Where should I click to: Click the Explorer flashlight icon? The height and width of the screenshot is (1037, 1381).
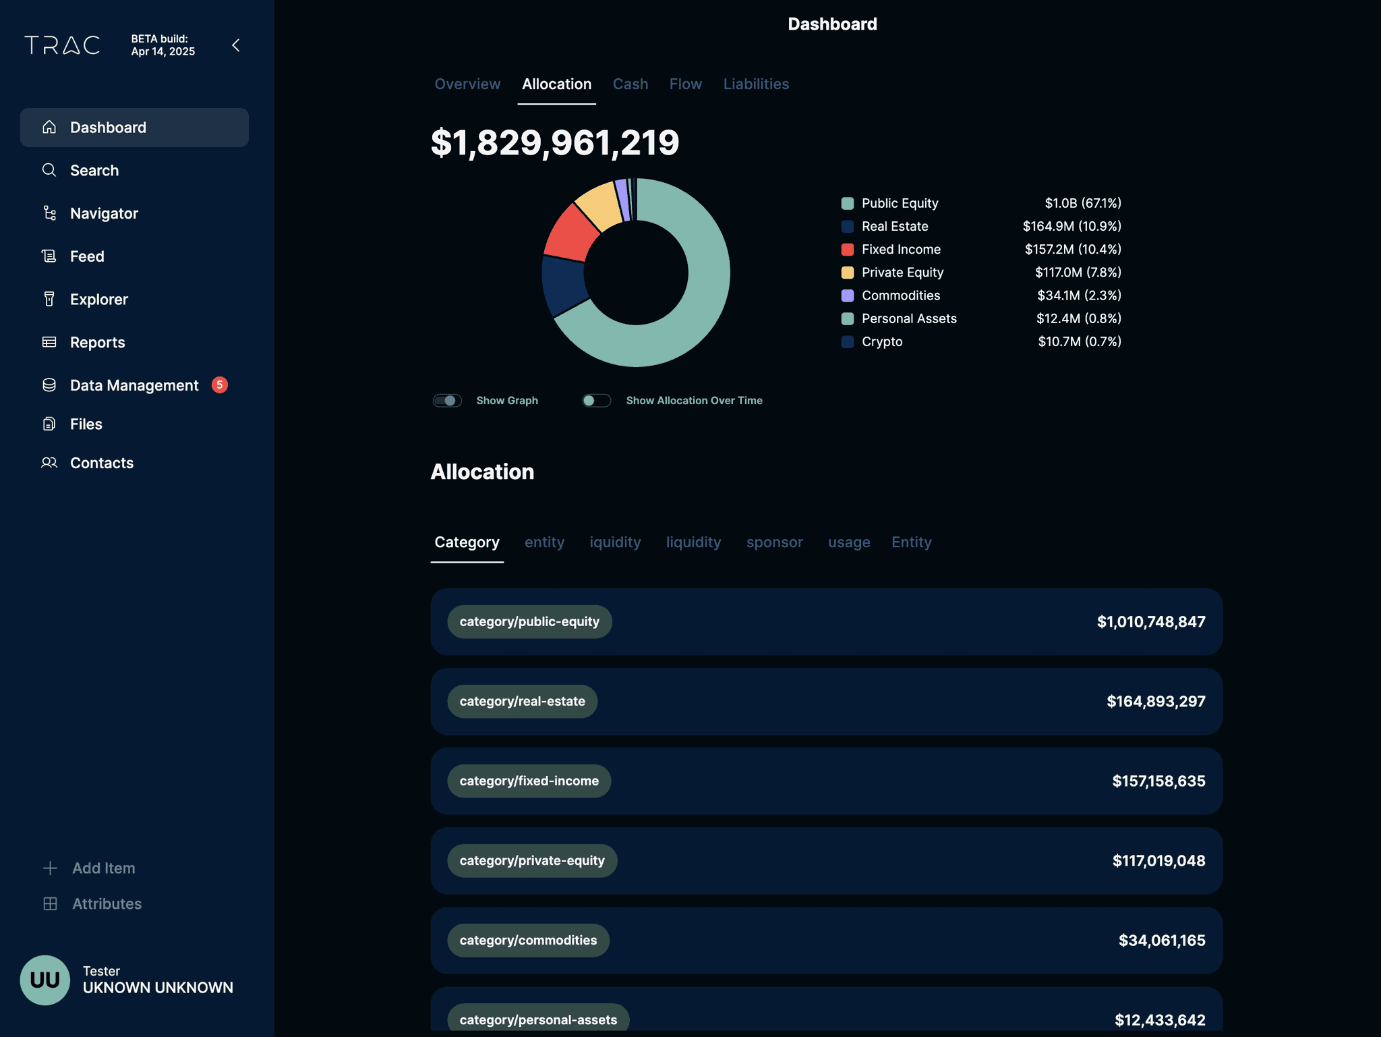click(49, 299)
